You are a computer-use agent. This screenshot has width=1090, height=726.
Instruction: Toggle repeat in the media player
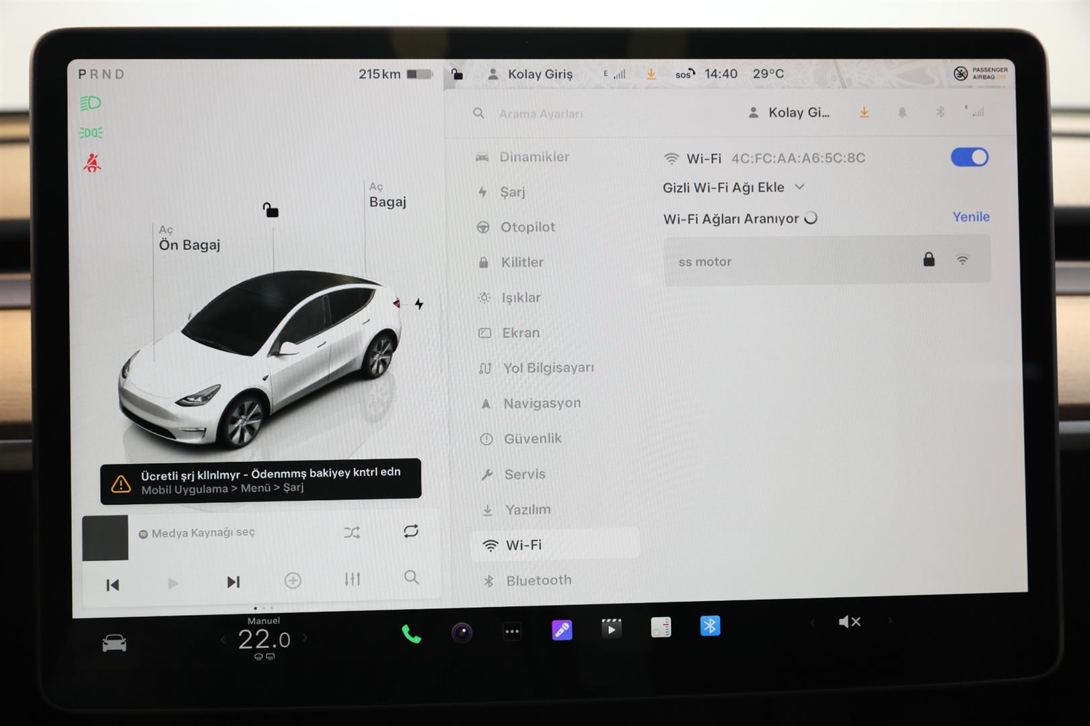411,531
